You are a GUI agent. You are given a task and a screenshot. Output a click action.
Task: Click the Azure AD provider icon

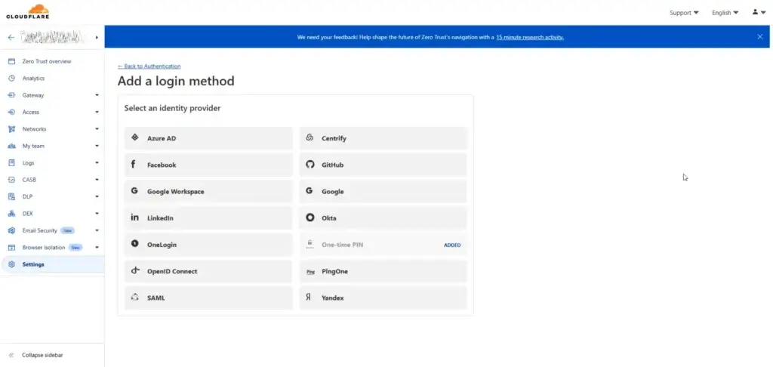[134, 137]
